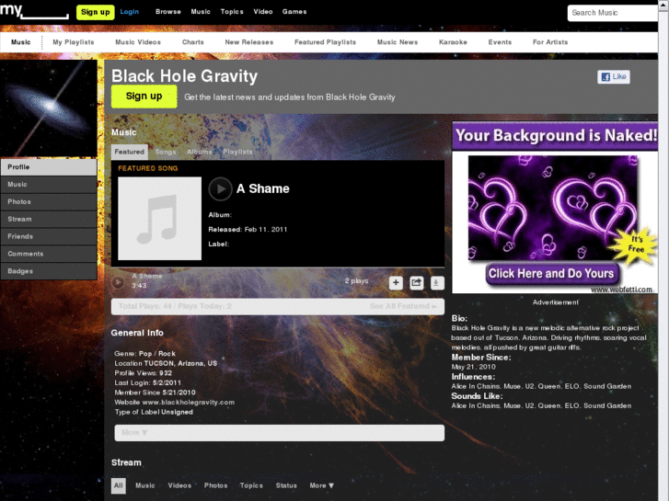Expand the General Info More bar

click(x=279, y=433)
